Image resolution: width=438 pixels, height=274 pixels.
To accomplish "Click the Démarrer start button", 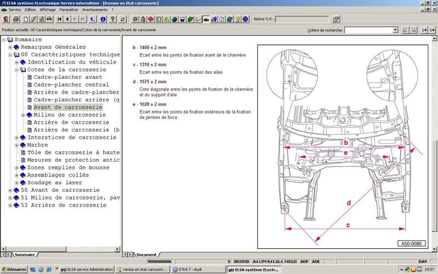I will [14, 270].
